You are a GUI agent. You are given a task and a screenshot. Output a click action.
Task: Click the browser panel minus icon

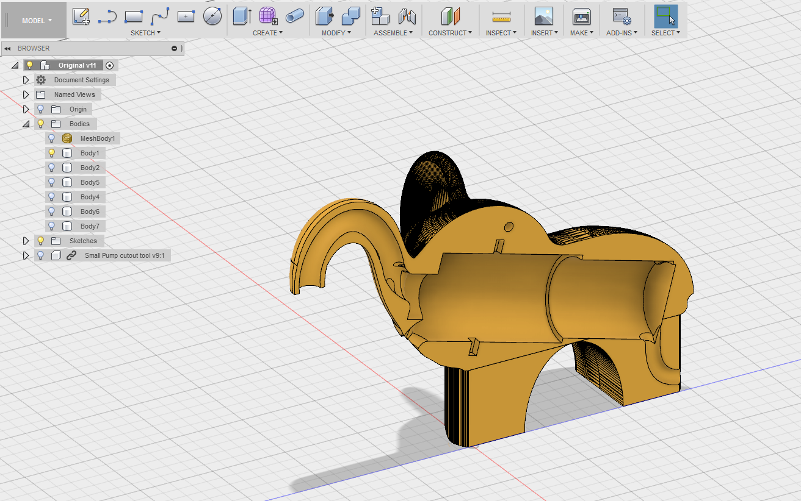click(175, 48)
